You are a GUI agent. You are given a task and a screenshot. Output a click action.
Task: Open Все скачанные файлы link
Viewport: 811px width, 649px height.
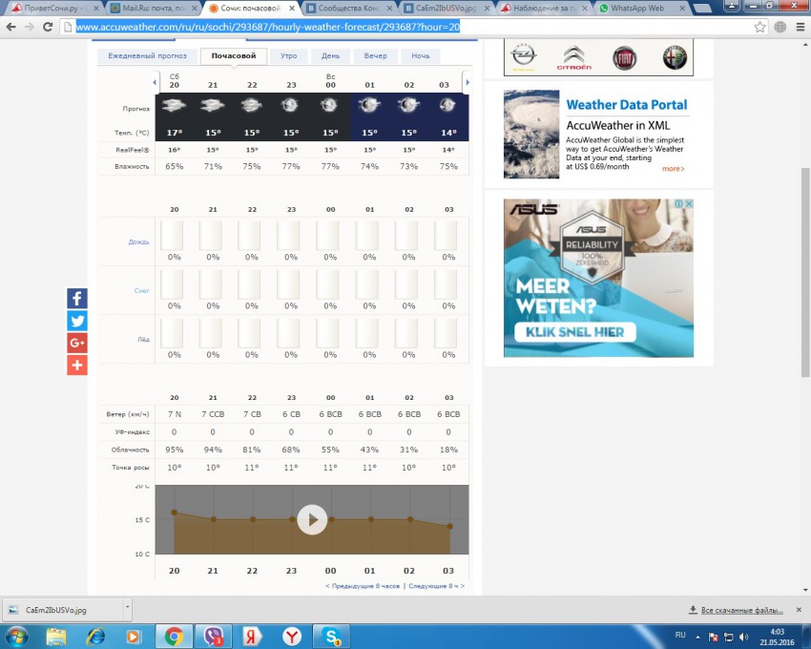[735, 609]
